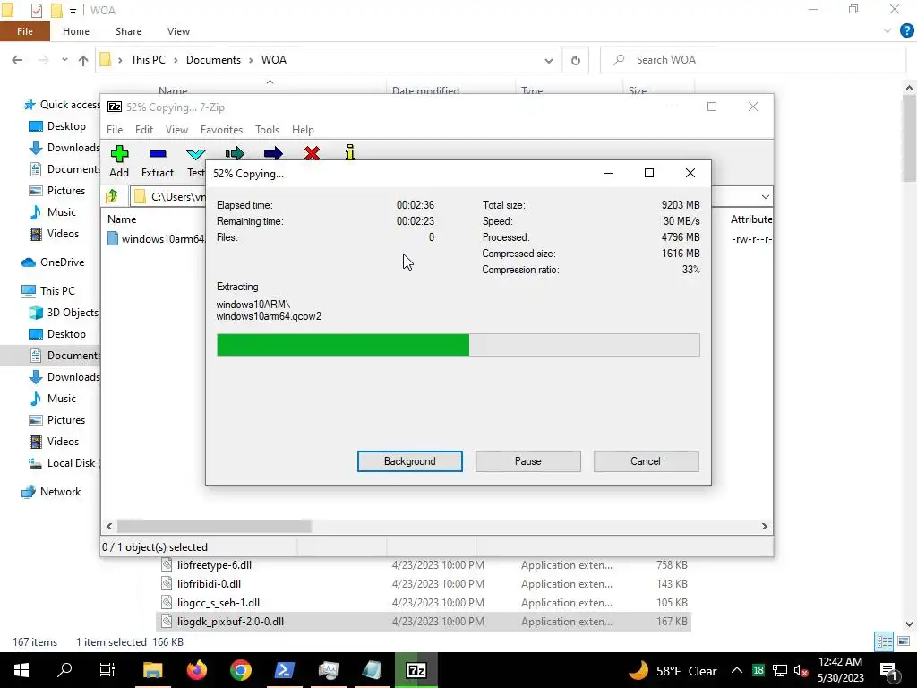Switch Explorer to details view icon
The image size is (917, 688).
click(884, 641)
